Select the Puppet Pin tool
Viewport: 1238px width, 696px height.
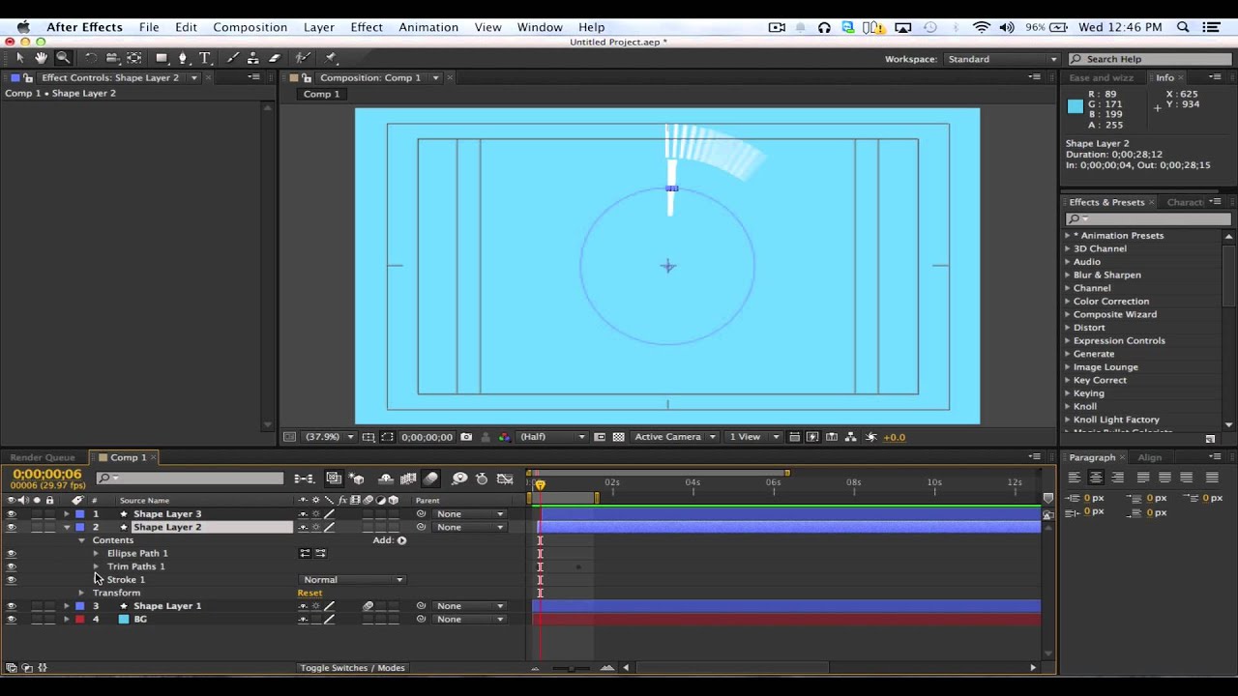point(331,58)
